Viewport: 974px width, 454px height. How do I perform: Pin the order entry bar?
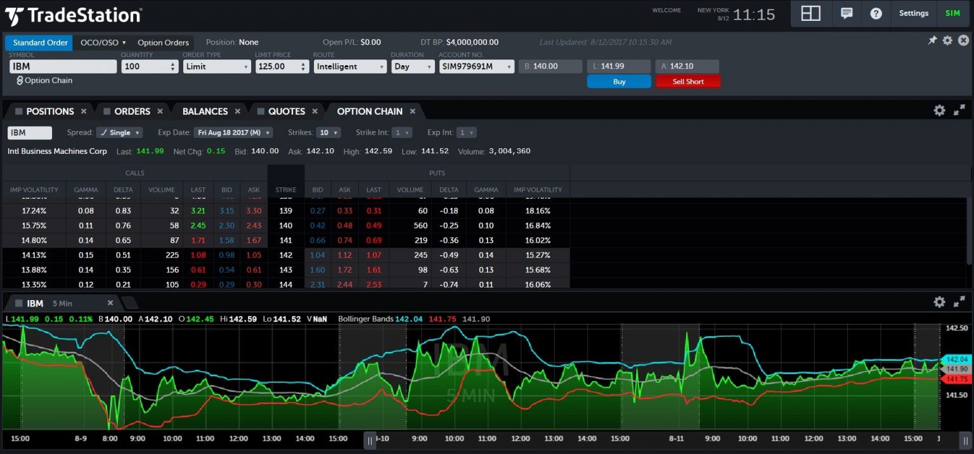click(x=932, y=41)
